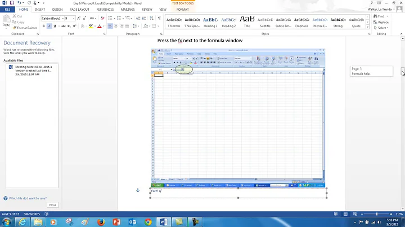Click the multilevel list icon
Image resolution: width=405 pixels, height=227 pixels.
[x=128, y=19]
